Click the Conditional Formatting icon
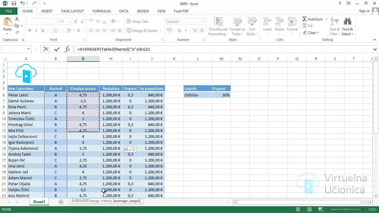 [218, 22]
